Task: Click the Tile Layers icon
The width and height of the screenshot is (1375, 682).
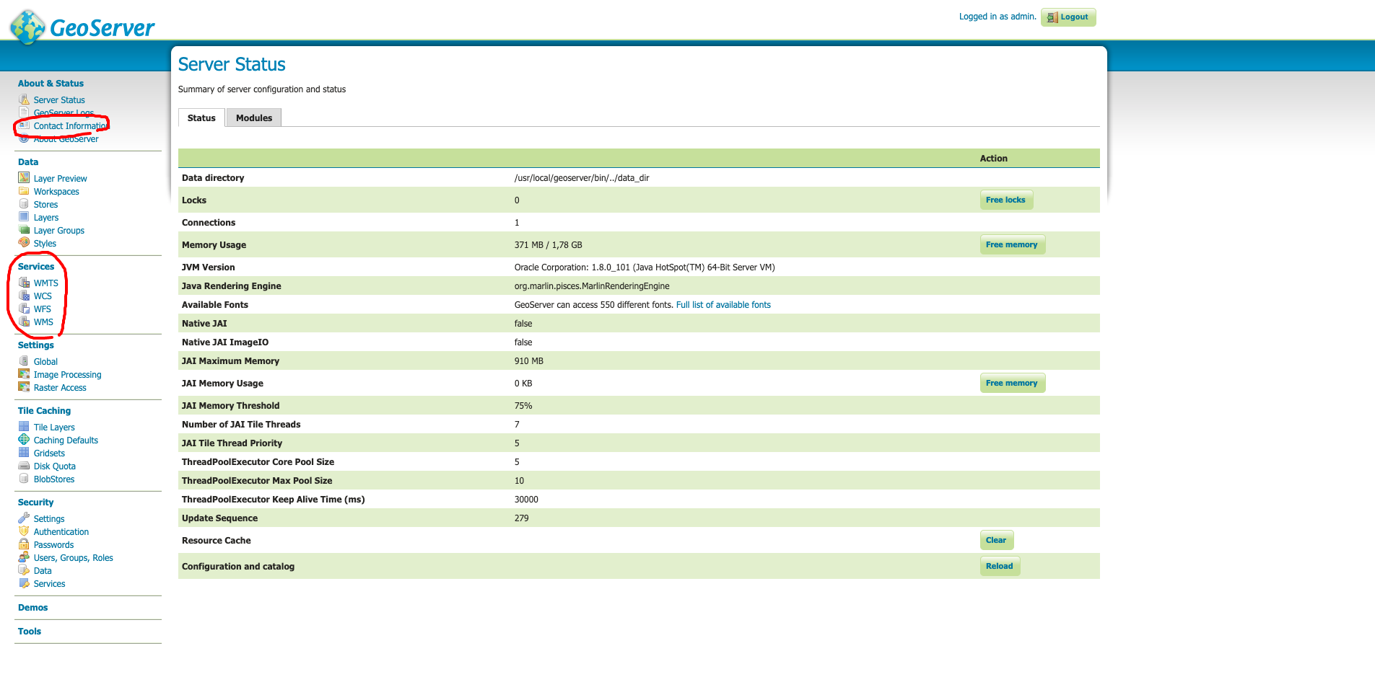Action: [24, 427]
